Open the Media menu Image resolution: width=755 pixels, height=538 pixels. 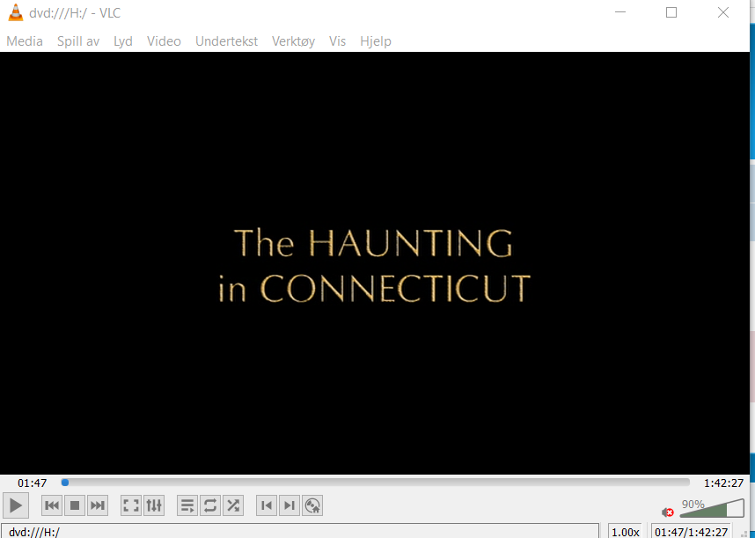tap(25, 41)
